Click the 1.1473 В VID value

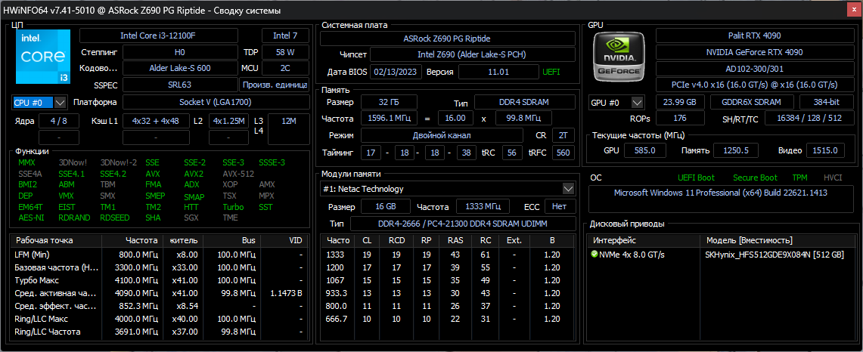(286, 293)
